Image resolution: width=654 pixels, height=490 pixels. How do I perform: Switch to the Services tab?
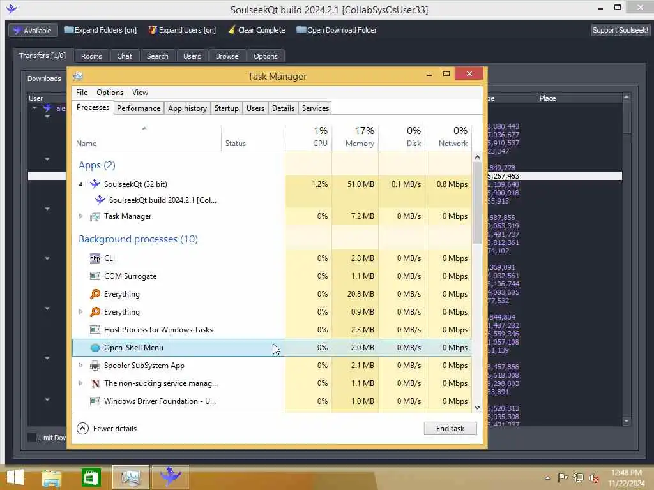[316, 108]
